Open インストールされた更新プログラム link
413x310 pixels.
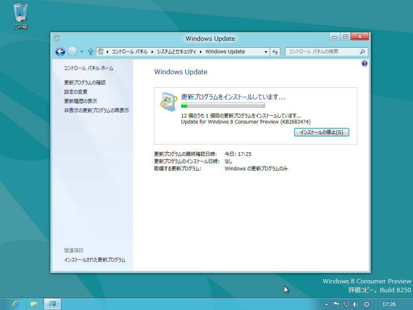coord(94,260)
